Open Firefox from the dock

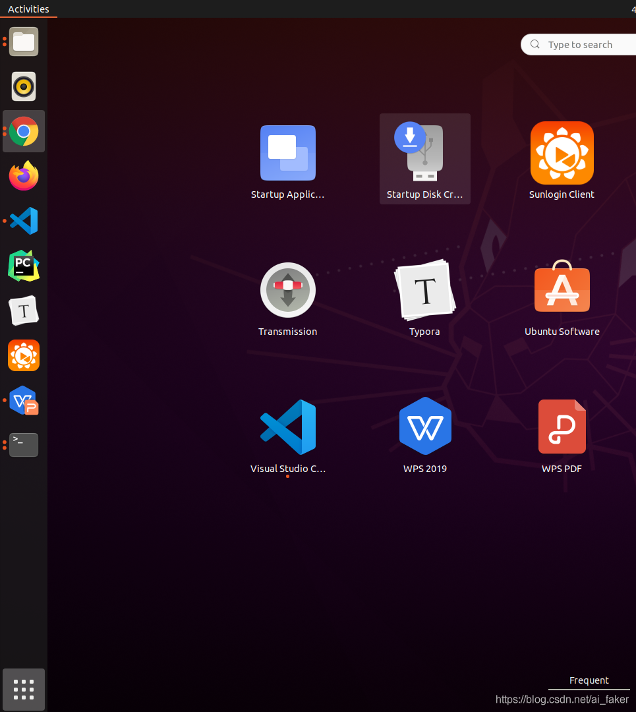pos(24,176)
